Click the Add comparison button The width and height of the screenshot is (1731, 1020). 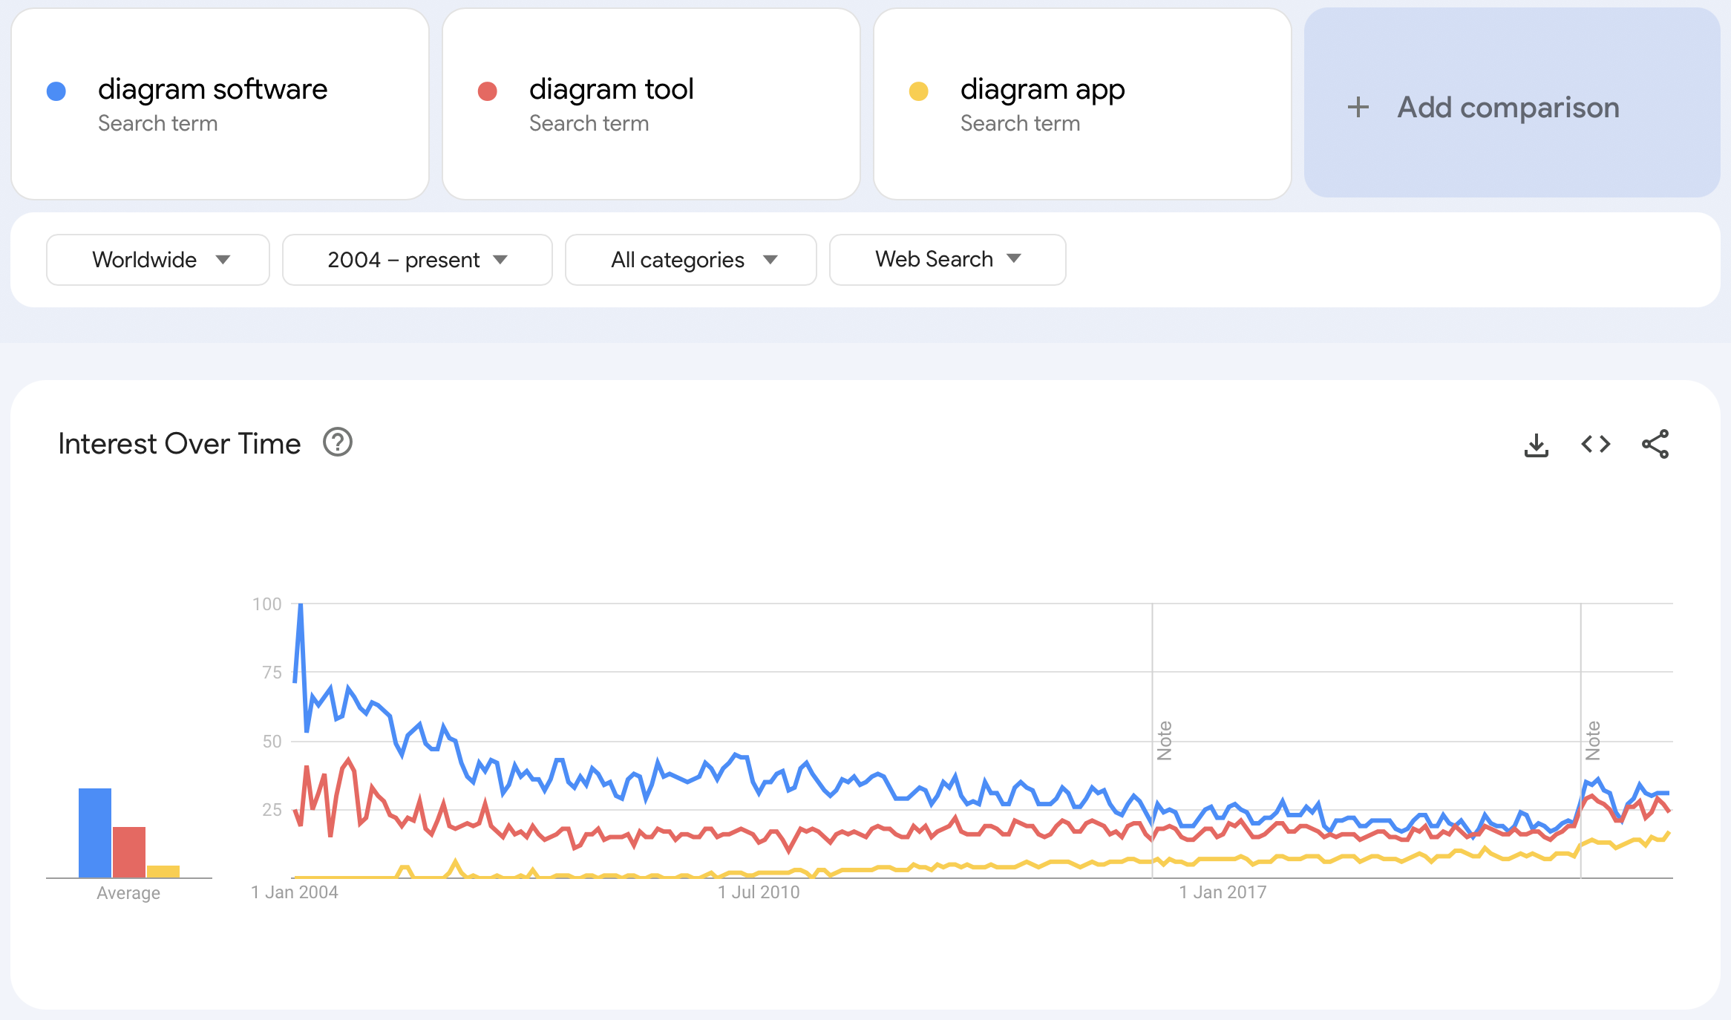pyautogui.click(x=1508, y=107)
